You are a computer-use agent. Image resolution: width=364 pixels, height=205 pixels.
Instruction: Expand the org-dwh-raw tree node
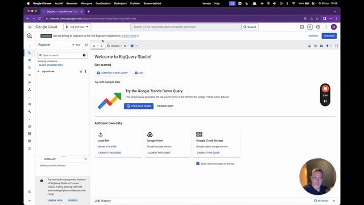(38, 71)
